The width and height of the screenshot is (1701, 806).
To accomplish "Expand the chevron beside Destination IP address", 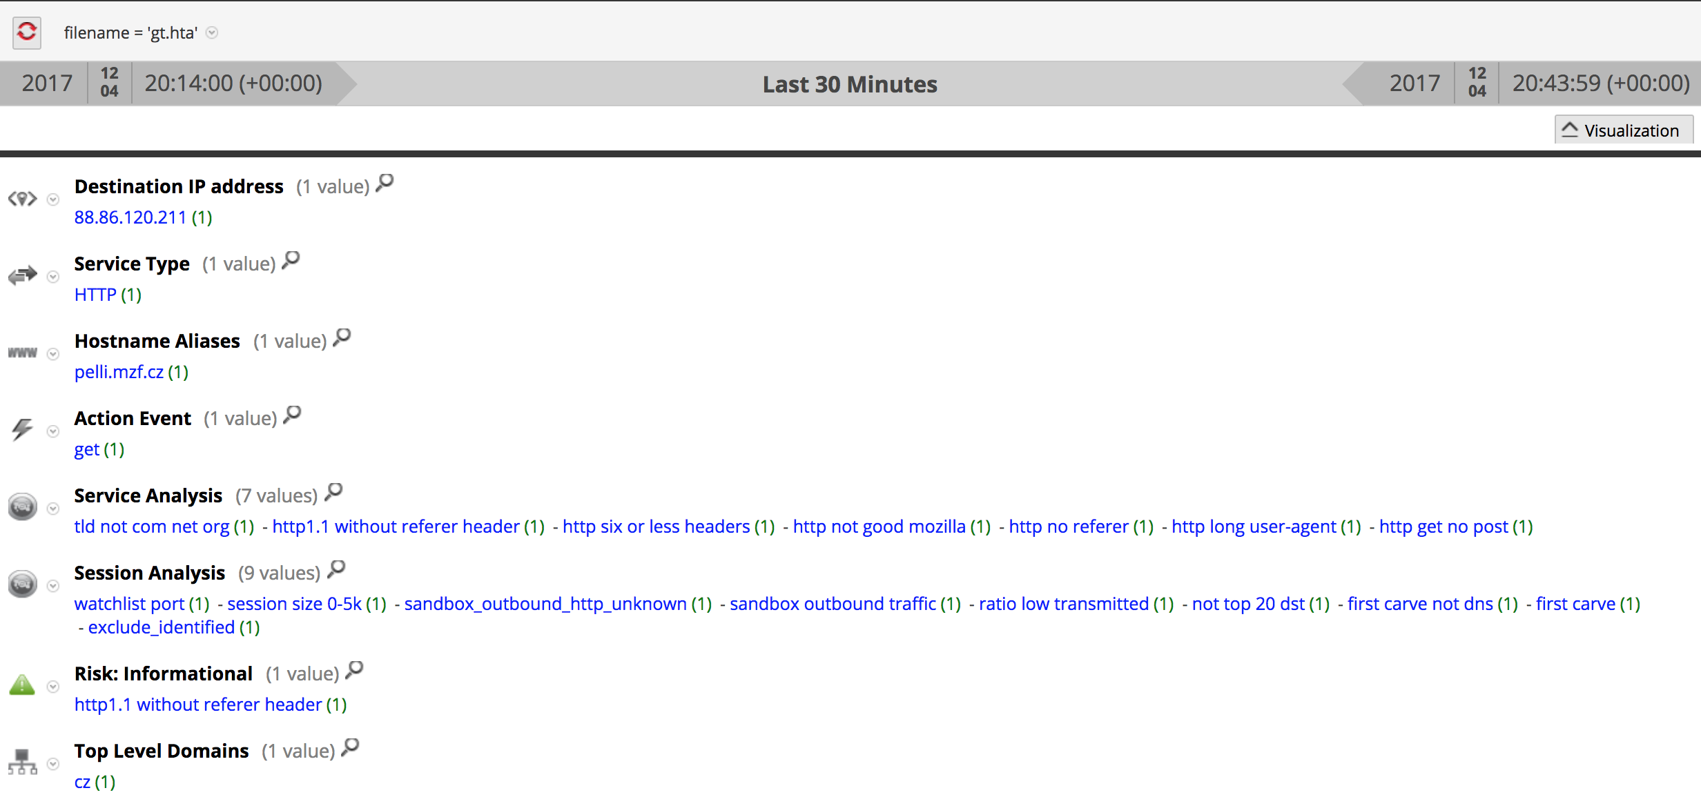I will coord(52,201).
